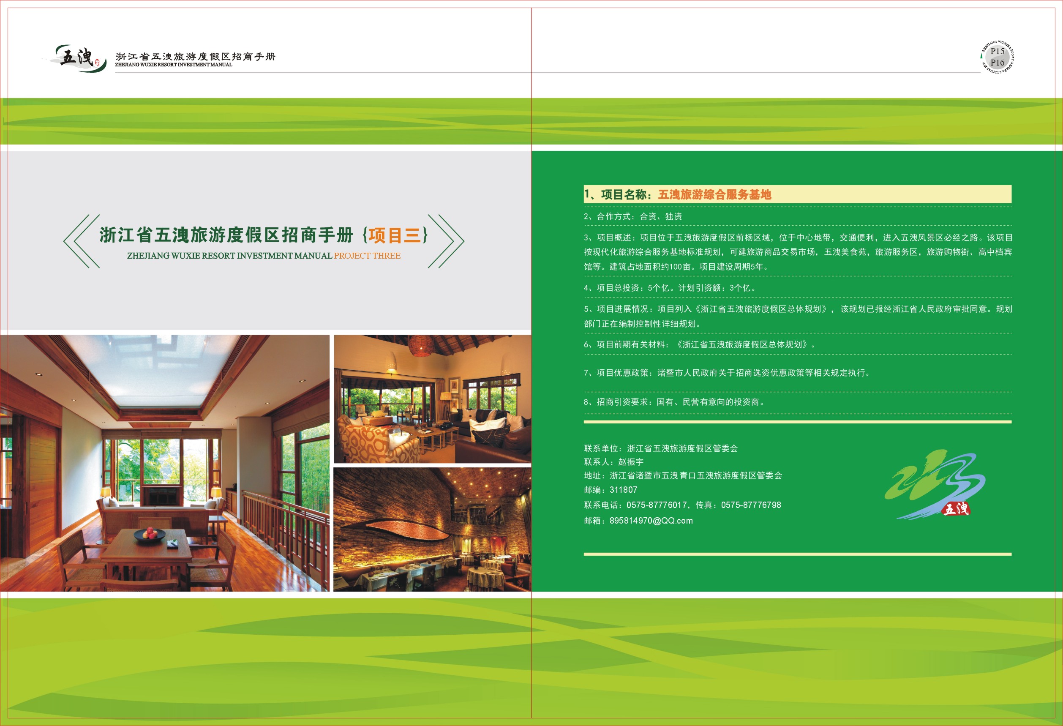
Task: Click item 4 项目总投资 line
Action: click(670, 288)
